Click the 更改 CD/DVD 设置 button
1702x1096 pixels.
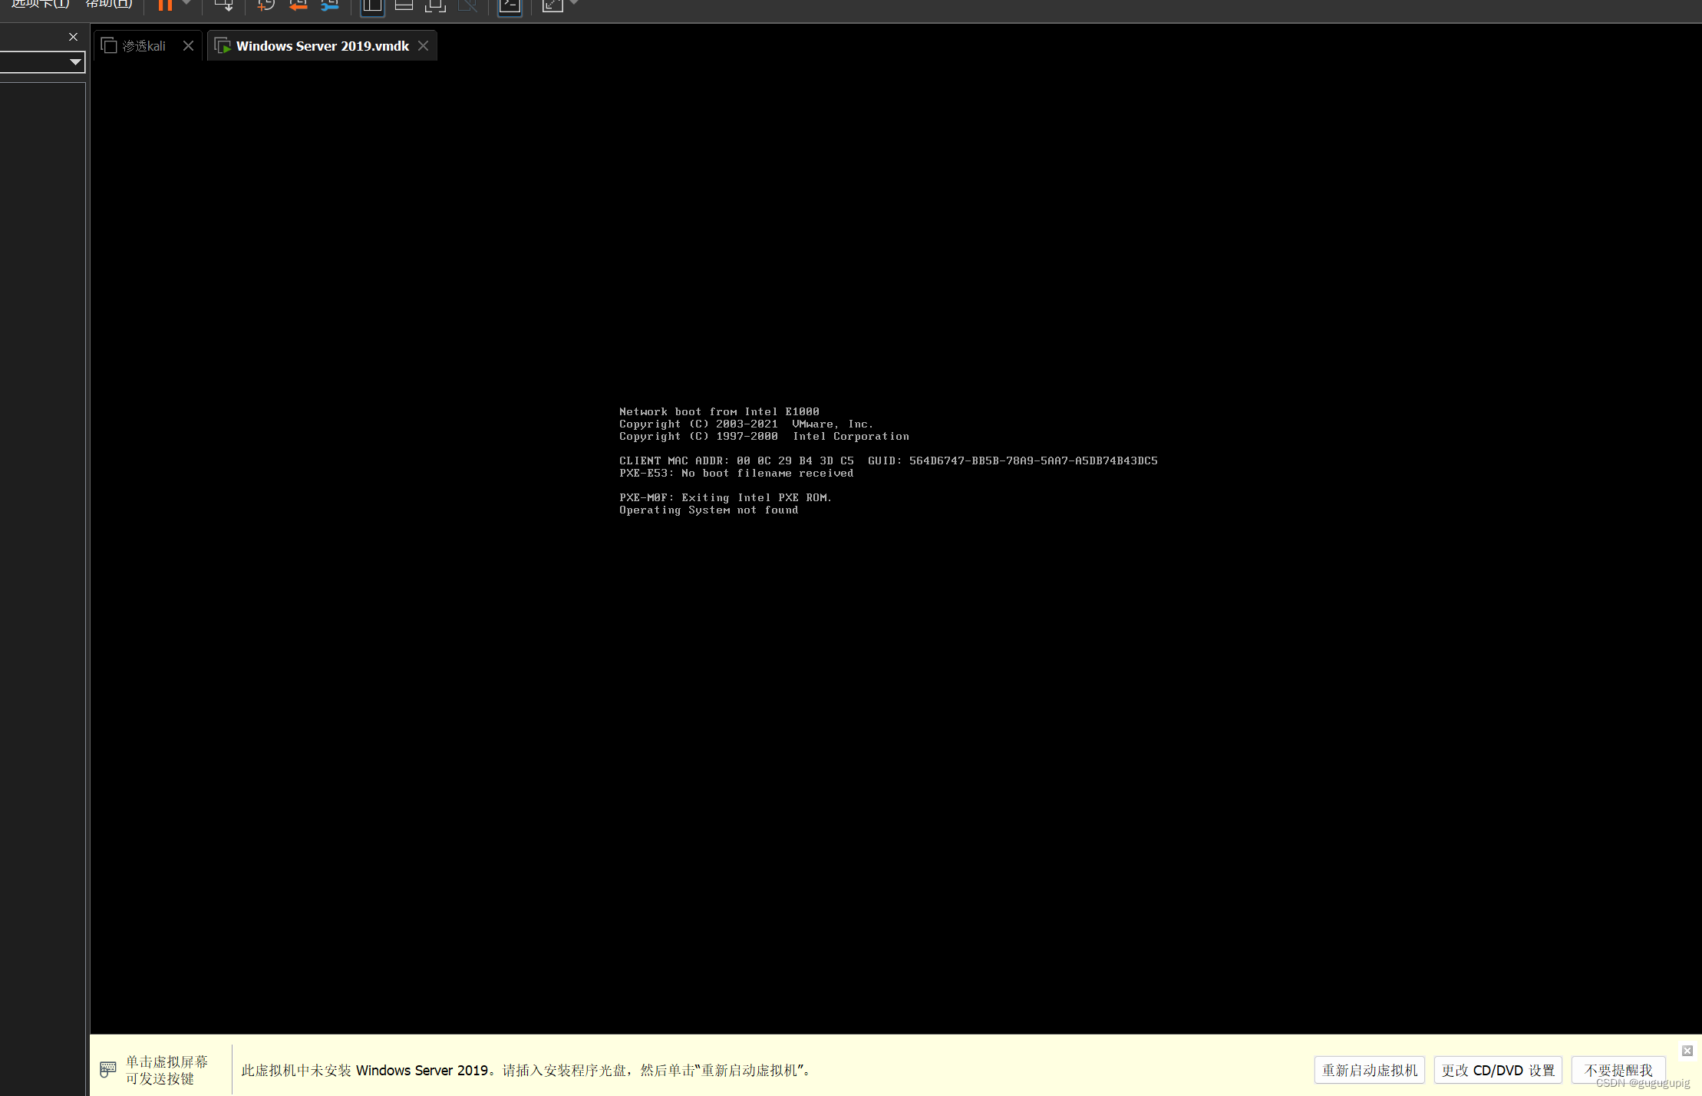pyautogui.click(x=1498, y=1070)
